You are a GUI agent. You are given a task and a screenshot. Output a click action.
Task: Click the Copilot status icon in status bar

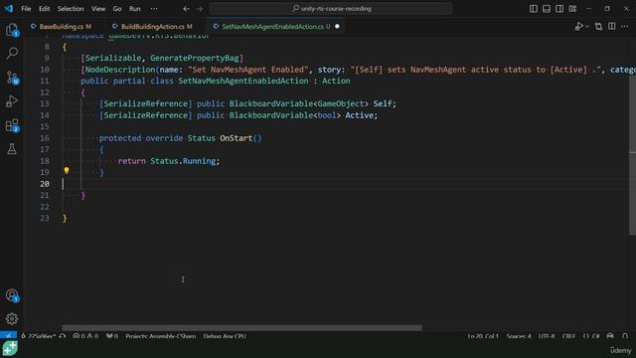coord(610,336)
